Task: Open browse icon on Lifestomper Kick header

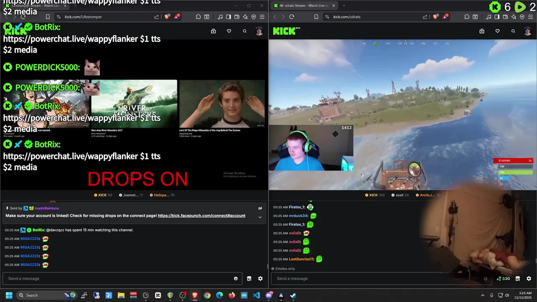Action: [213, 31]
